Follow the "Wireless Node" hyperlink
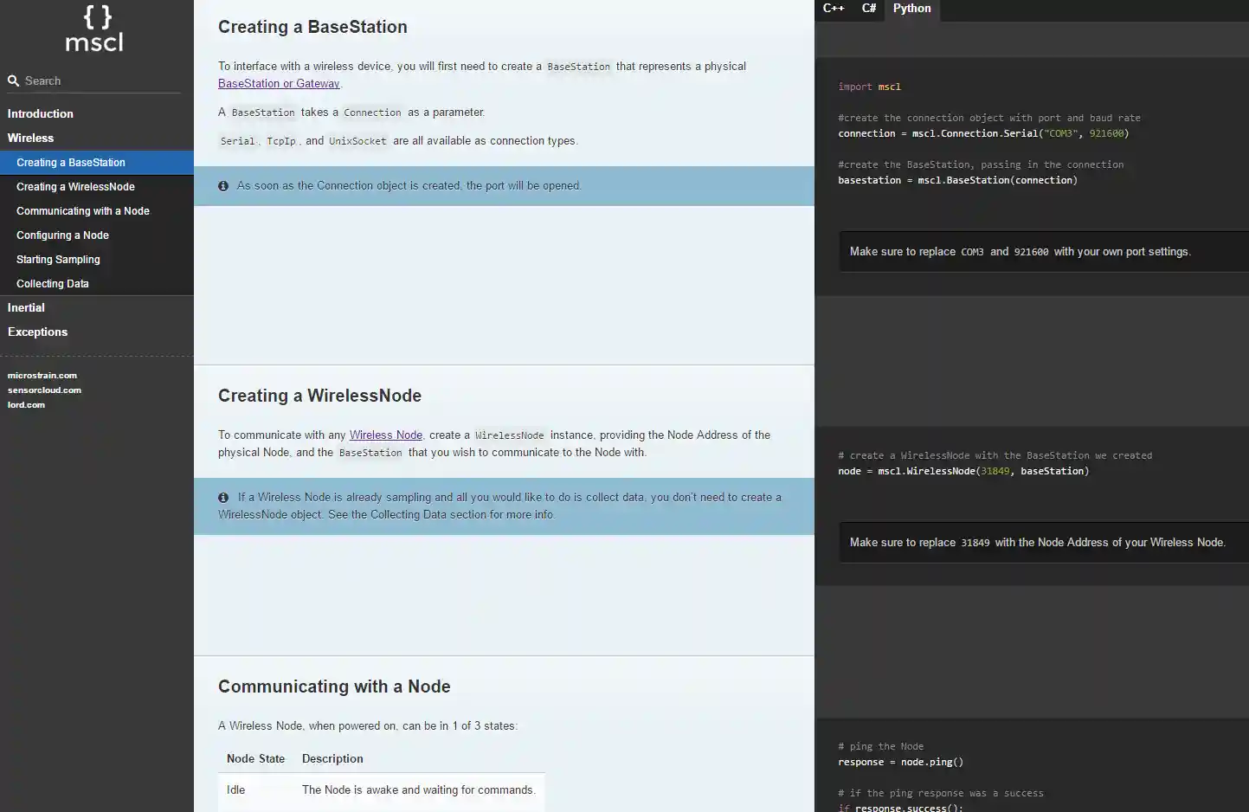 click(385, 435)
